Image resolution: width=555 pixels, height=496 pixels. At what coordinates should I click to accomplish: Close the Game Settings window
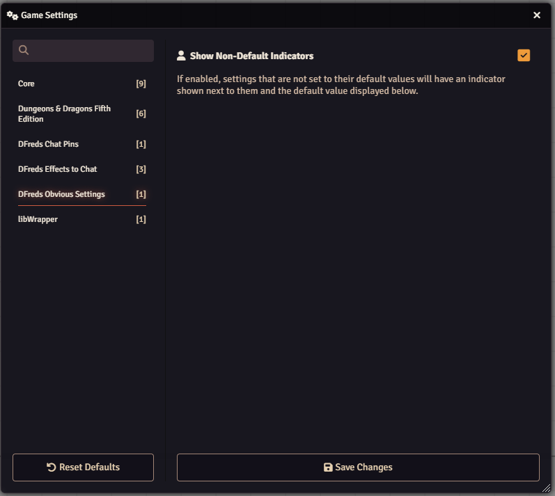537,15
